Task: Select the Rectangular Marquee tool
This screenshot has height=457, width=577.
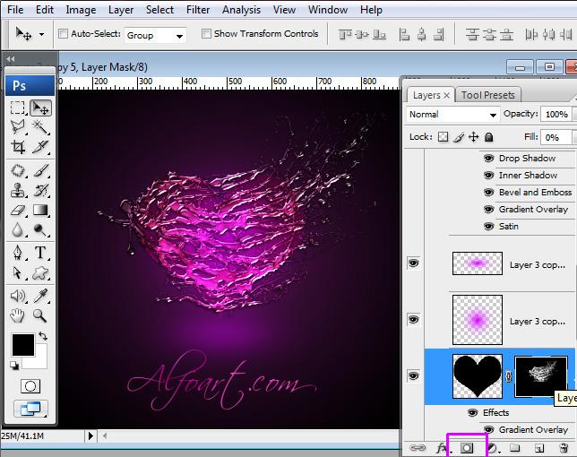Action: [x=18, y=108]
